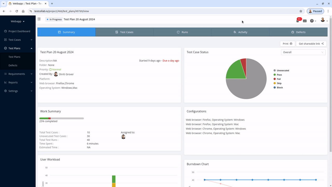This screenshot has height=187, width=332.
Task: Switch to the Test Cases tab
Action: pyautogui.click(x=125, y=32)
